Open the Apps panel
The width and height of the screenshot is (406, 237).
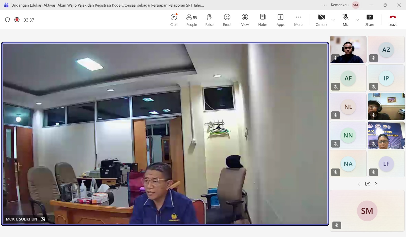tap(280, 20)
